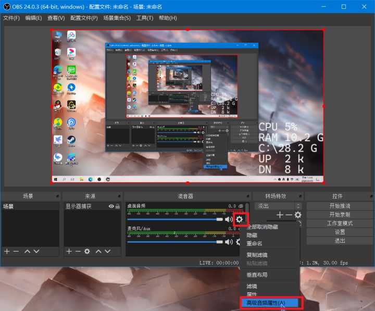Float the 转场特效 dock with its header icon
The height and width of the screenshot is (311, 375).
tap(301, 196)
